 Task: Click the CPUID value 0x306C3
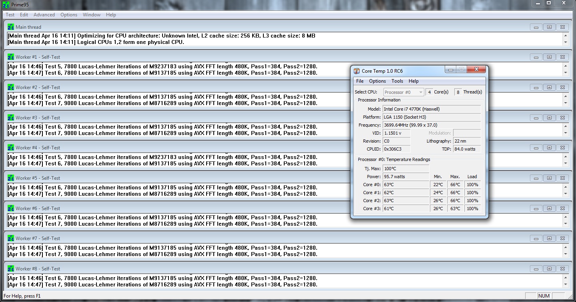[x=396, y=149]
